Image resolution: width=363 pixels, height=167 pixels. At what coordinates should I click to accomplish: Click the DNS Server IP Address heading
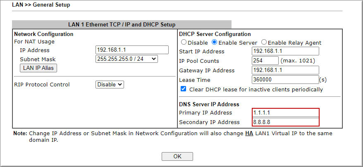209,104
